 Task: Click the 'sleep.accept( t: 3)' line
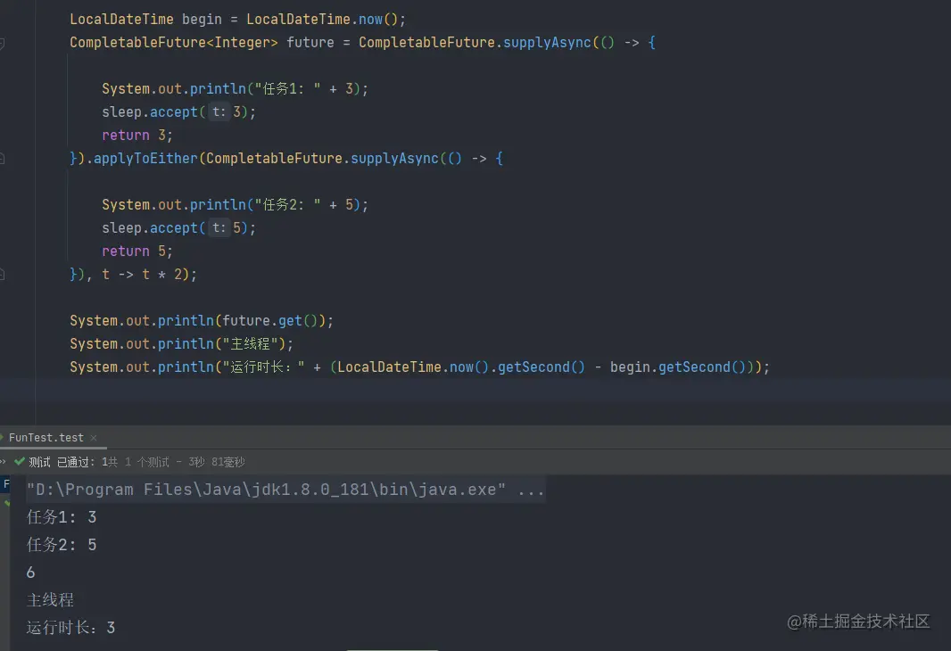click(179, 112)
